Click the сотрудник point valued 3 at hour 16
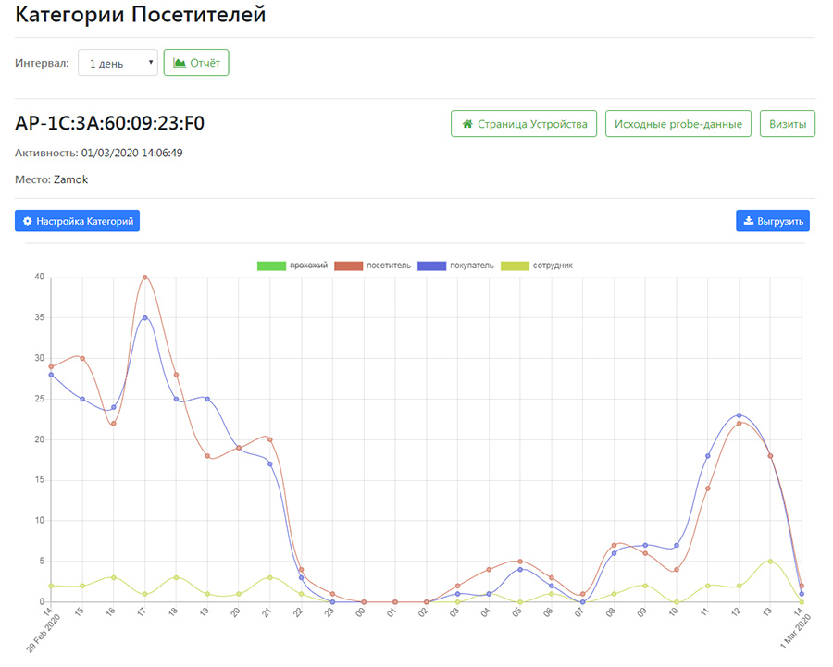 pyautogui.click(x=113, y=577)
